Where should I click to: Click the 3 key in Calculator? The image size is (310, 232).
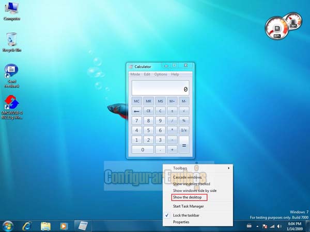pyautogui.click(x=160, y=140)
